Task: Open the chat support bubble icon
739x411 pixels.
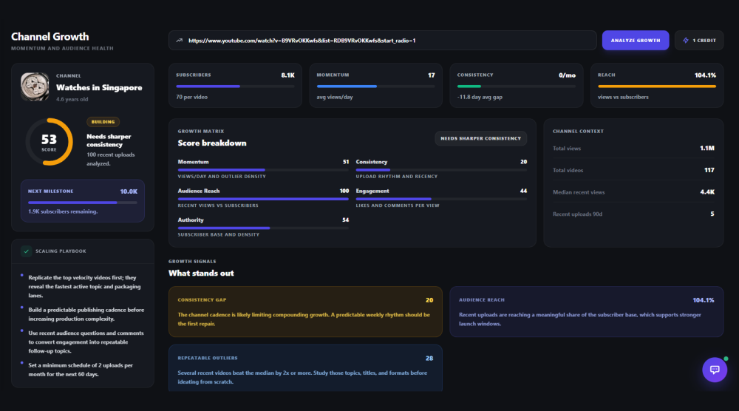Action: pyautogui.click(x=715, y=370)
